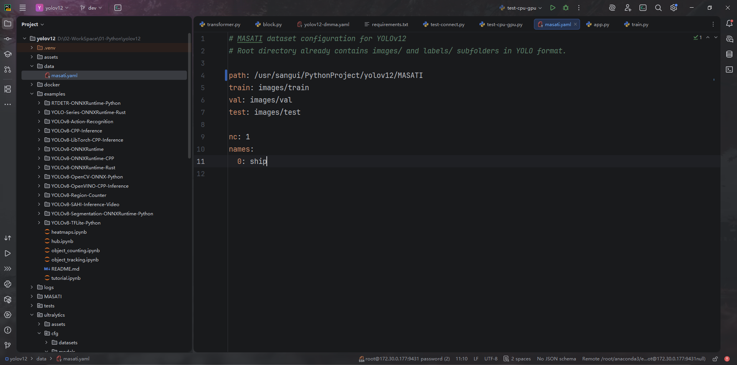
Task: Click UTF-8 encoding in status bar
Action: [491, 359]
